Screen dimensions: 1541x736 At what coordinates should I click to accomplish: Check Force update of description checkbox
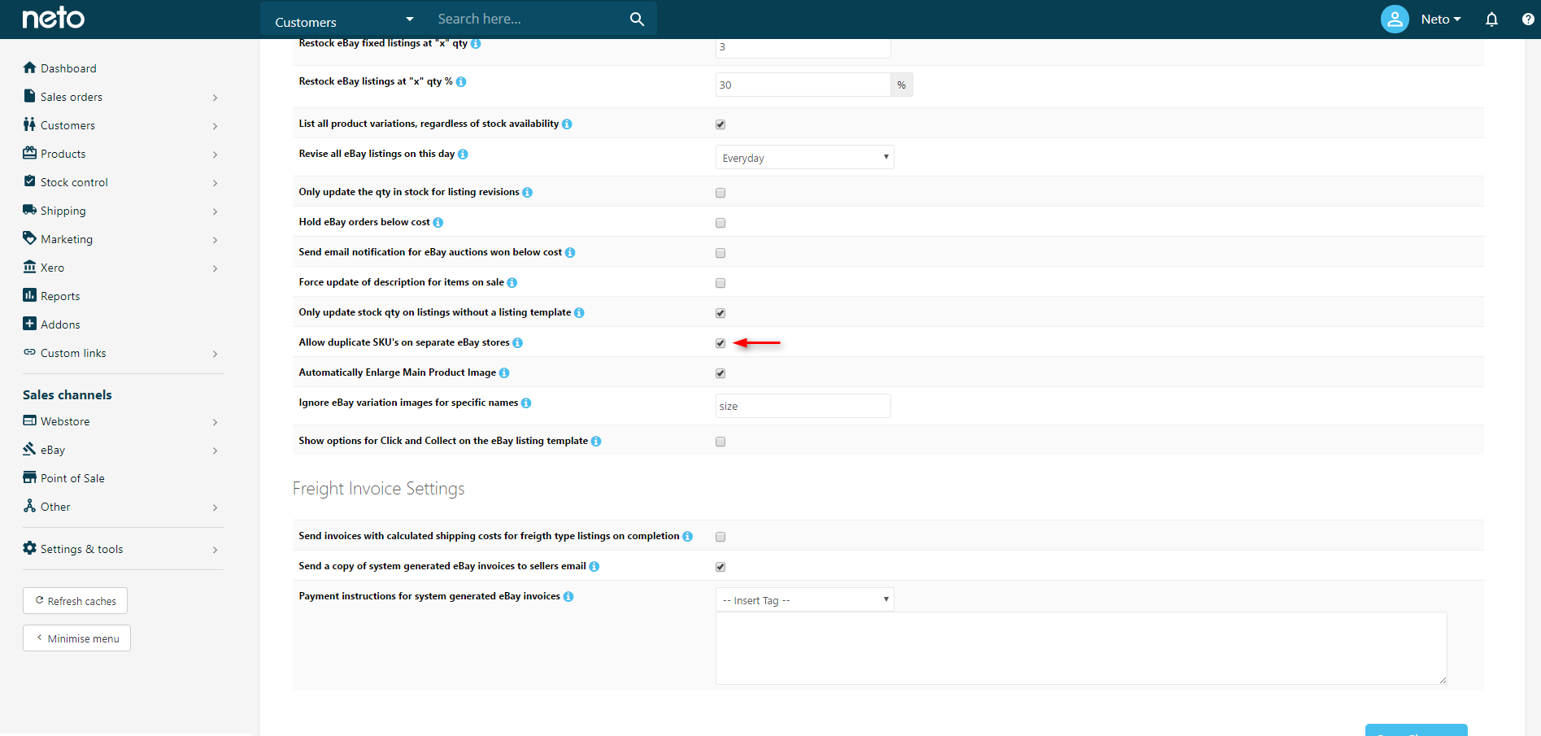[x=720, y=283]
